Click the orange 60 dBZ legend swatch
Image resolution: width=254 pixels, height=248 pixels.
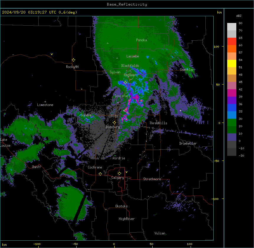coord(232,49)
